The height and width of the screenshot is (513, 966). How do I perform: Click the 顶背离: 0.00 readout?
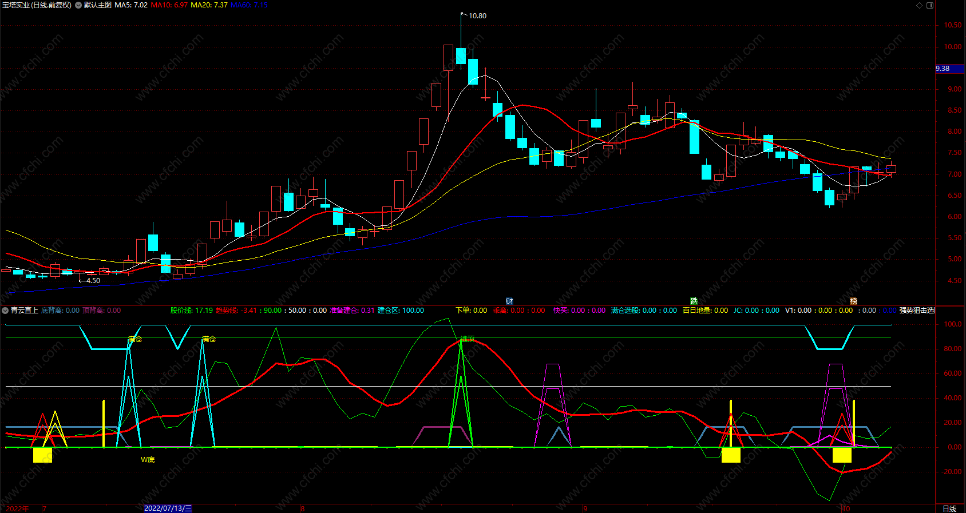tap(102, 311)
